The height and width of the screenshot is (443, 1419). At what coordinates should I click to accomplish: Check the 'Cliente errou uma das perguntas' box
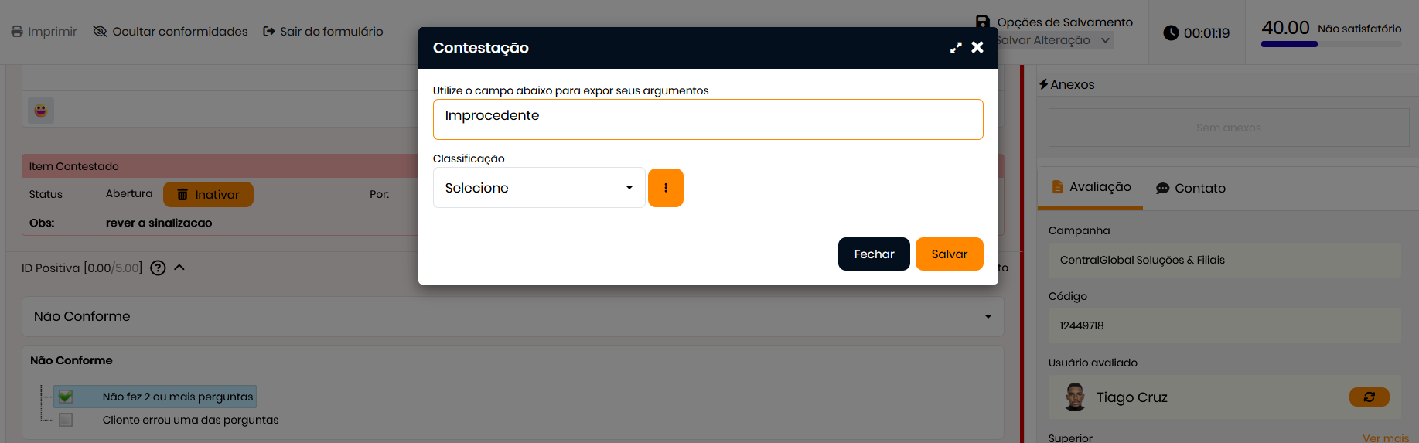tap(66, 420)
